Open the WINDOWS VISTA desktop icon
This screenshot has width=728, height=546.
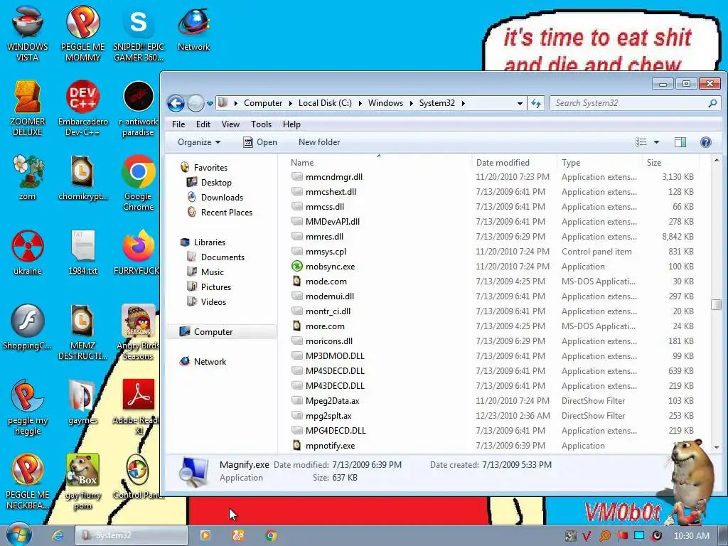[28, 33]
